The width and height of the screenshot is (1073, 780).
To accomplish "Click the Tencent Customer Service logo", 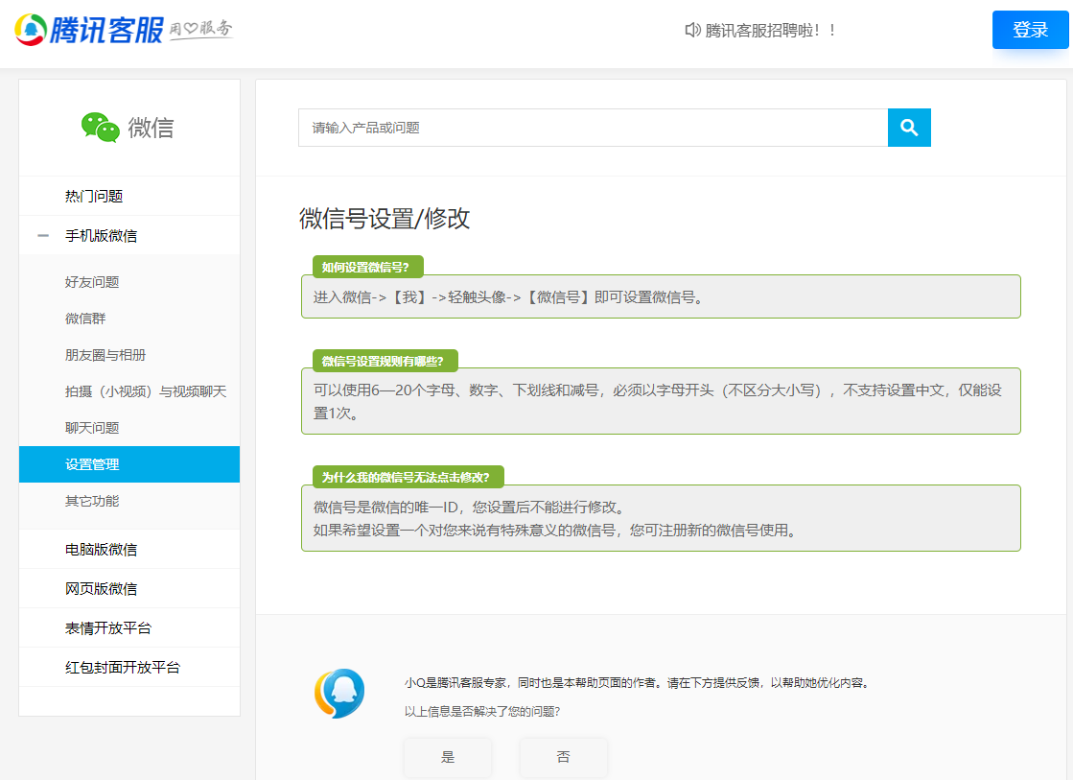I will click(89, 30).
